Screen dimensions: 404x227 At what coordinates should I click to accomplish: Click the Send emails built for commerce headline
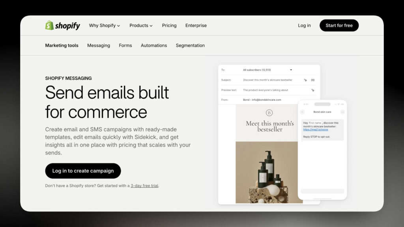pyautogui.click(x=107, y=102)
